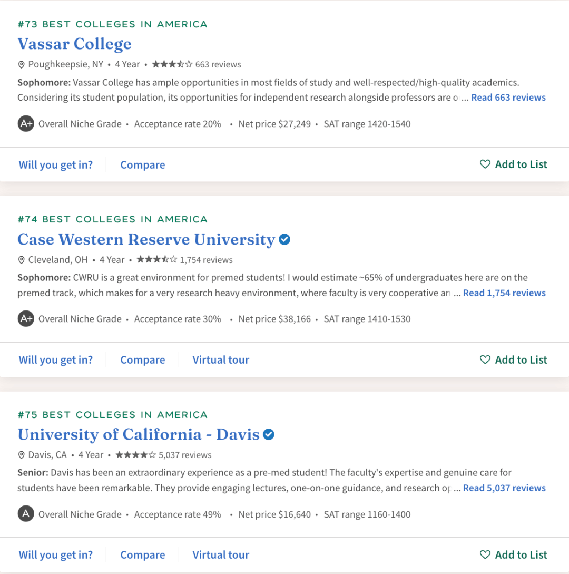Click the heart icon for Vassar College
The width and height of the screenshot is (569, 574).
485,164
